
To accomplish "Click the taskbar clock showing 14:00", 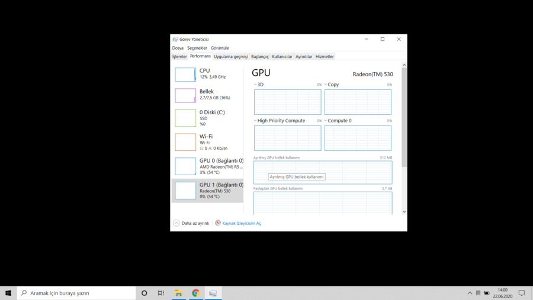I will click(x=502, y=293).
